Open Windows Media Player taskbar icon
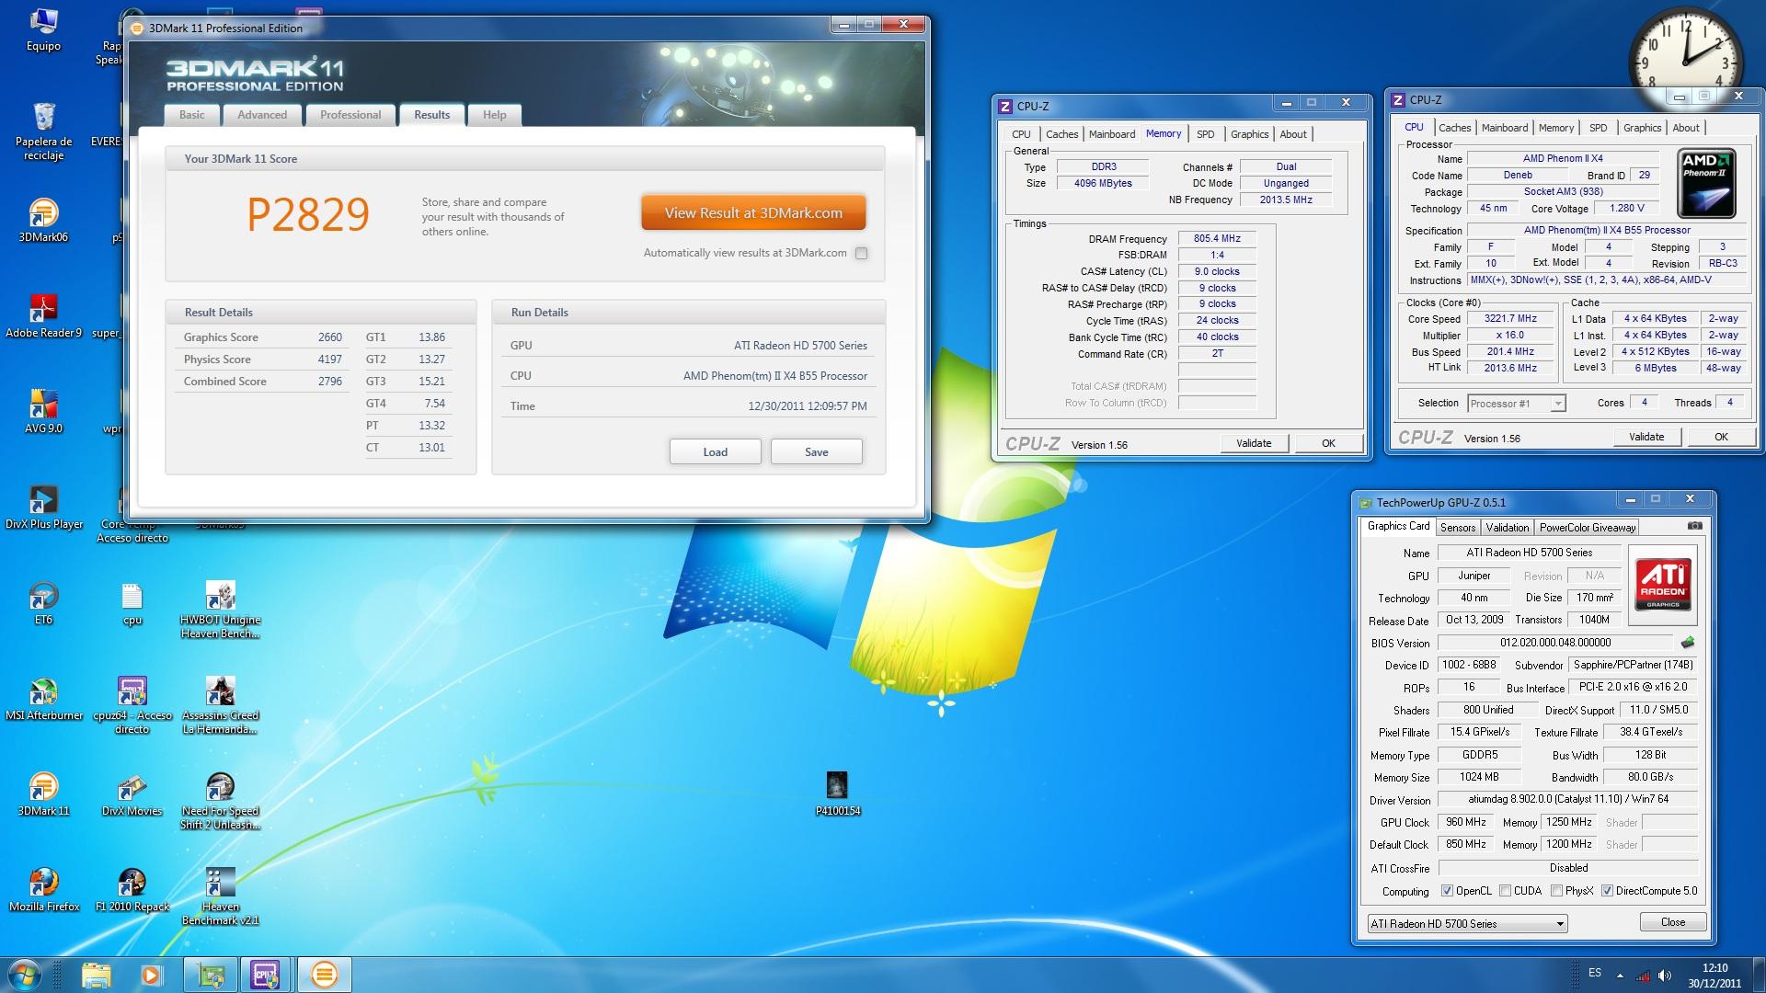Image resolution: width=1766 pixels, height=993 pixels. 152,975
